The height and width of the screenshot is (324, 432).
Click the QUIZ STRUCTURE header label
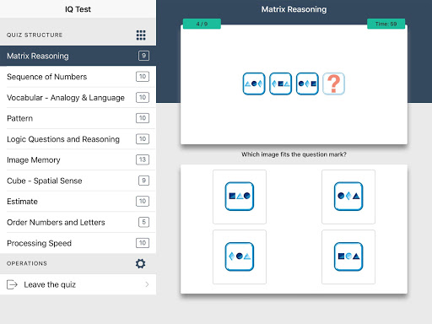pos(35,35)
